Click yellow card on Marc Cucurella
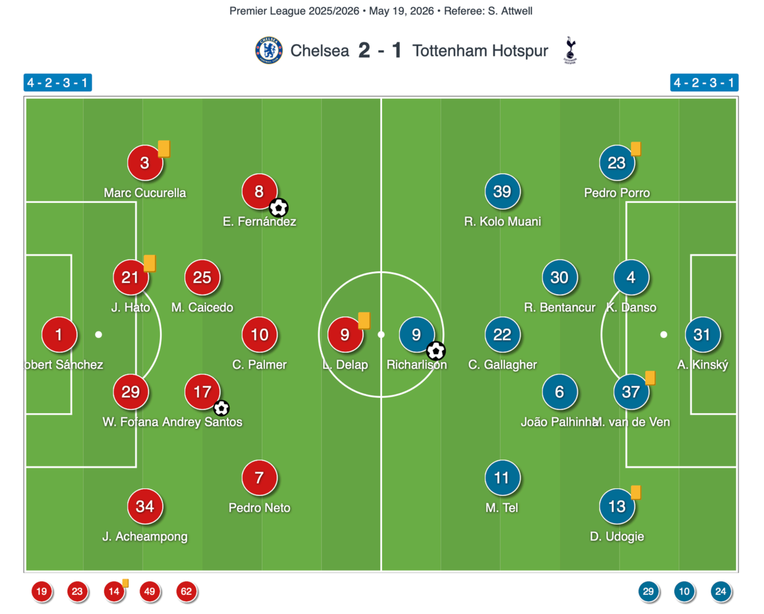764x614 pixels. (164, 149)
